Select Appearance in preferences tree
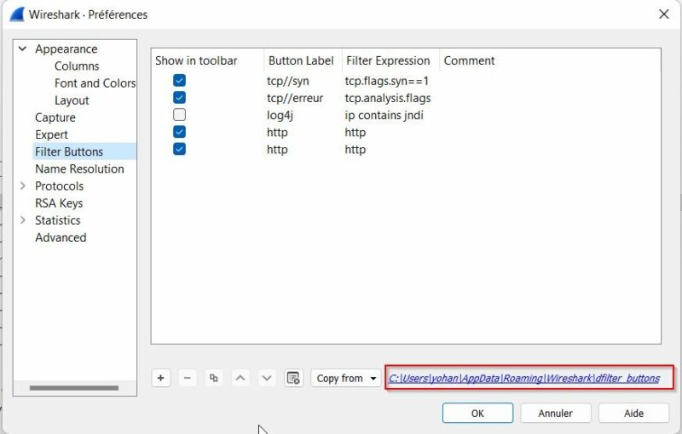682x434 pixels. 66,49
